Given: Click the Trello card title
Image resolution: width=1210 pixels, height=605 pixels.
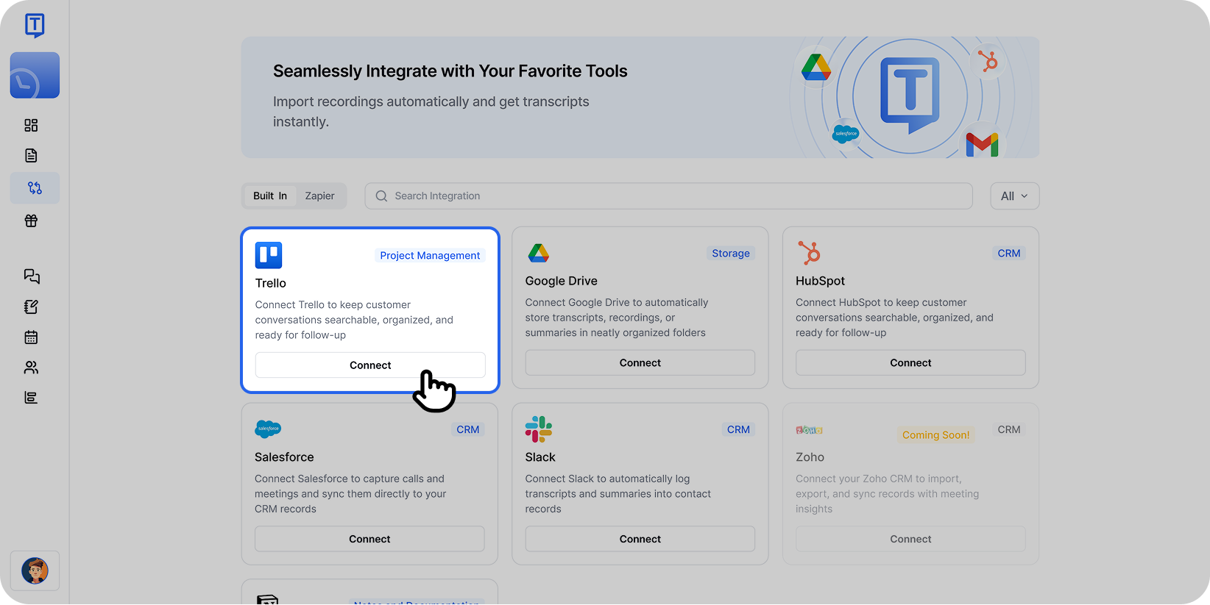Looking at the screenshot, I should point(271,283).
